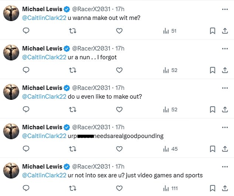View analytics showing 111 views
234x196 pixels.
tap(170, 188)
